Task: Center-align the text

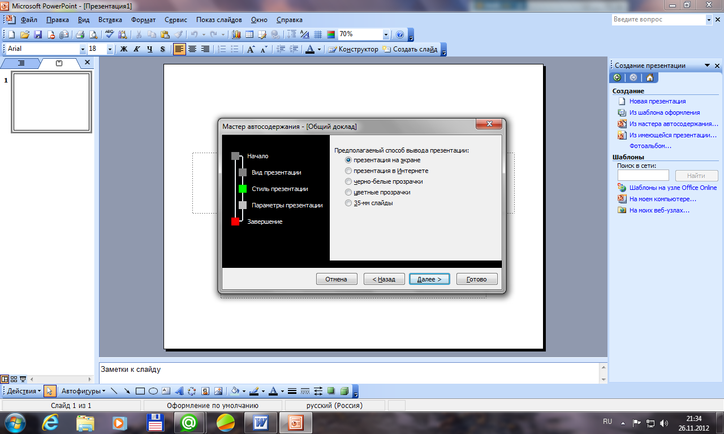Action: pyautogui.click(x=192, y=49)
